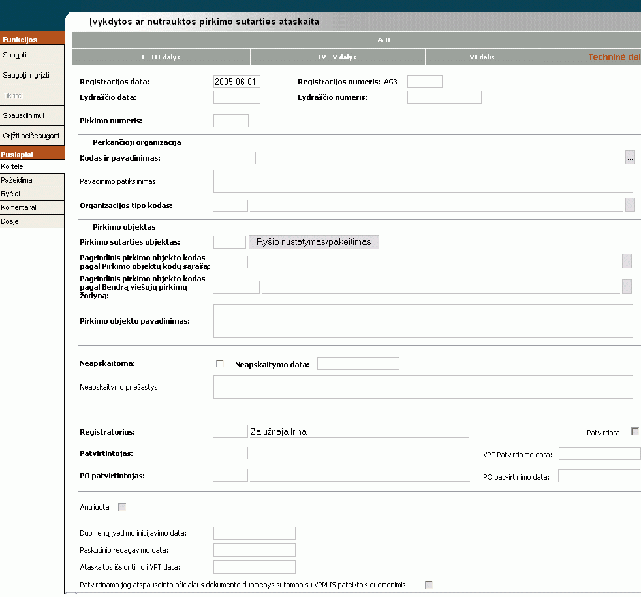The height and width of the screenshot is (597, 641).
Task: Switch to I - III dalys tab
Action: [161, 57]
